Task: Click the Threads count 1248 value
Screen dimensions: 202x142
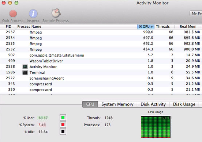Action: [x=109, y=118]
